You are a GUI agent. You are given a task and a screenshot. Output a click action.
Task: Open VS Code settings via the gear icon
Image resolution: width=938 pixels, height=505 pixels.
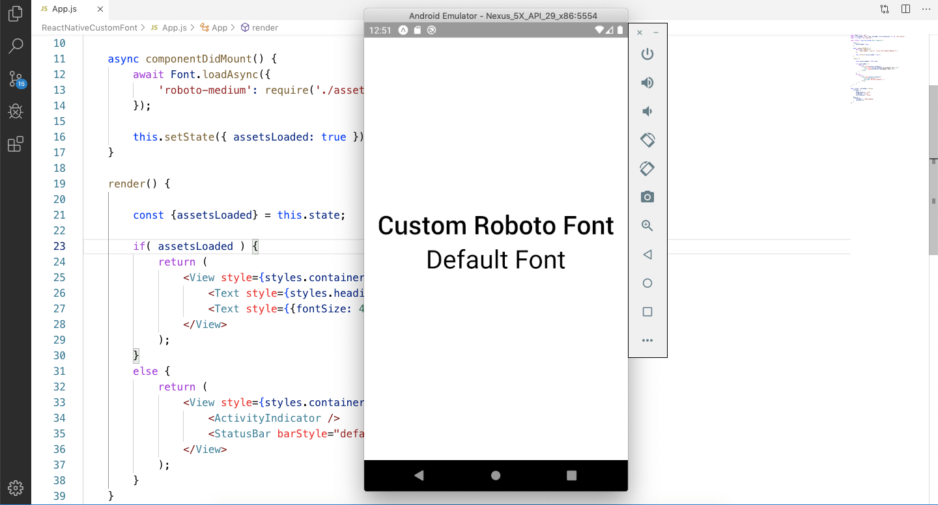pos(16,488)
